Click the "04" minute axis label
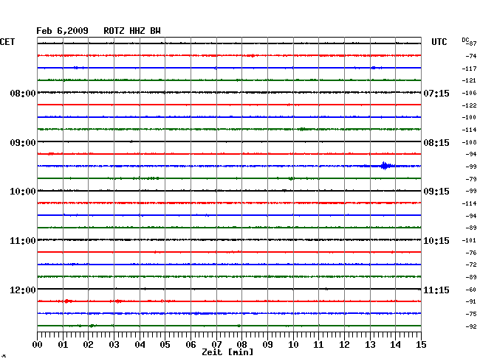Image resolution: width=480 pixels, height=364 pixels. (x=140, y=345)
